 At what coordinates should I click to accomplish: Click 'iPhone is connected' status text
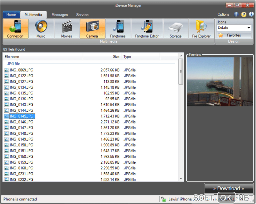click(x=20, y=199)
